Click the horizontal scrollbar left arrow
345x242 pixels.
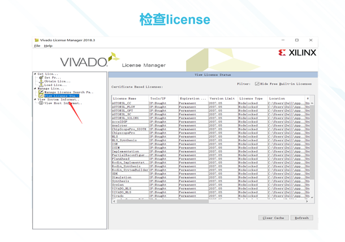(x=114, y=201)
